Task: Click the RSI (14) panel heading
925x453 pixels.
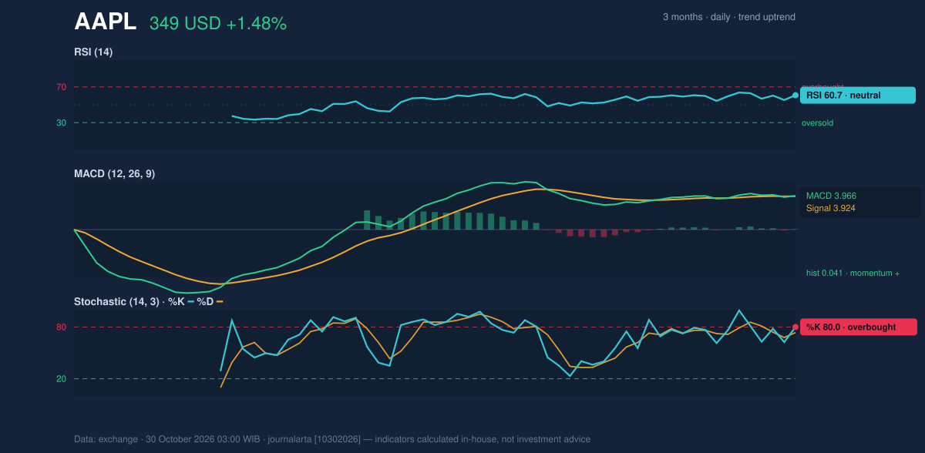Action: pos(93,52)
